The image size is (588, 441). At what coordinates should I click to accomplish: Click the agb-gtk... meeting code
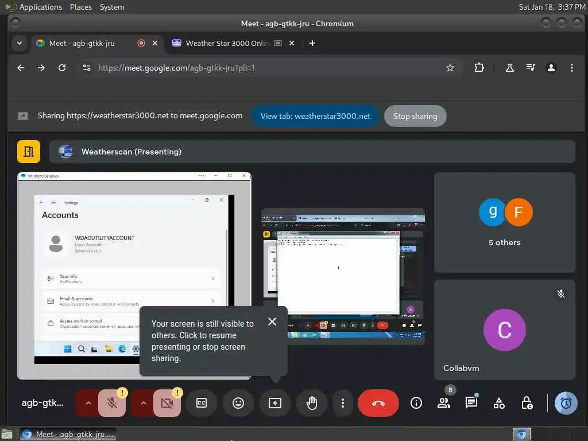[x=42, y=403]
